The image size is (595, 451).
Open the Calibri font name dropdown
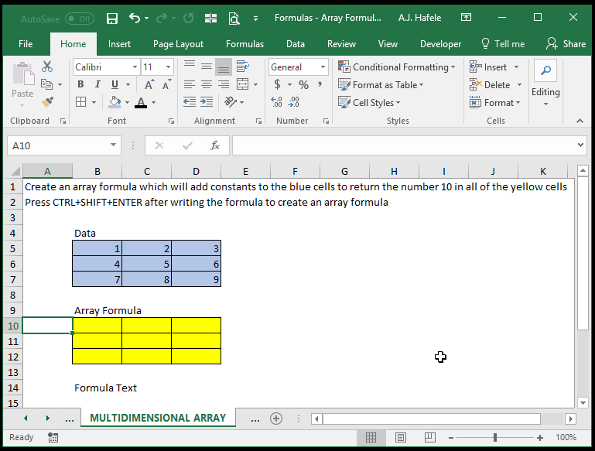(x=135, y=67)
